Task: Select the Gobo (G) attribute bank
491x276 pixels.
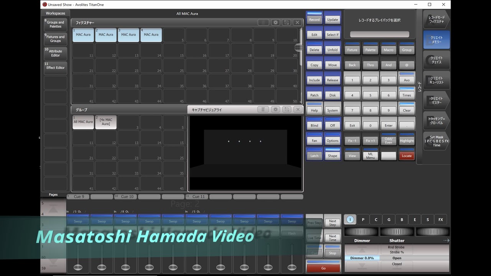Action: [x=389, y=220]
